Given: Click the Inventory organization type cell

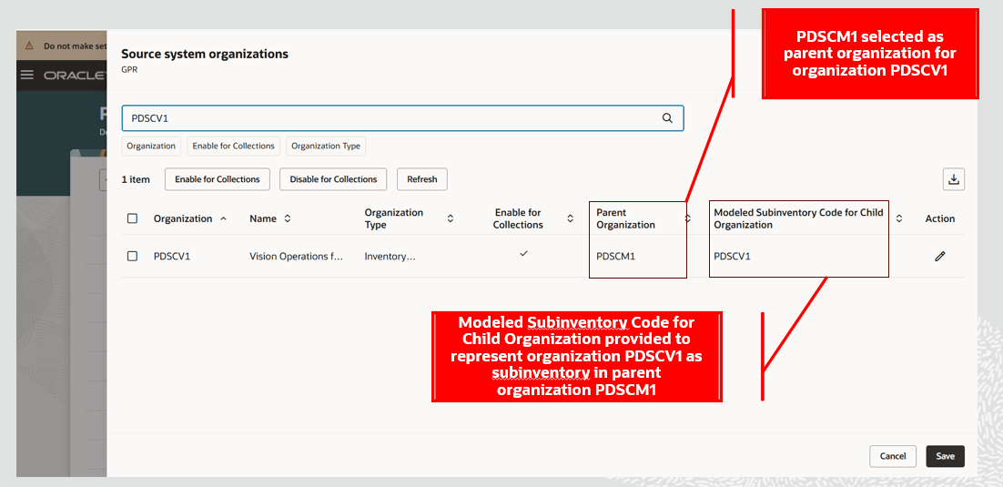Looking at the screenshot, I should click(x=390, y=256).
